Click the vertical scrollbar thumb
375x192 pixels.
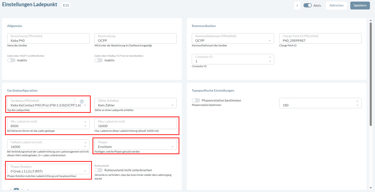pyautogui.click(x=371, y=74)
